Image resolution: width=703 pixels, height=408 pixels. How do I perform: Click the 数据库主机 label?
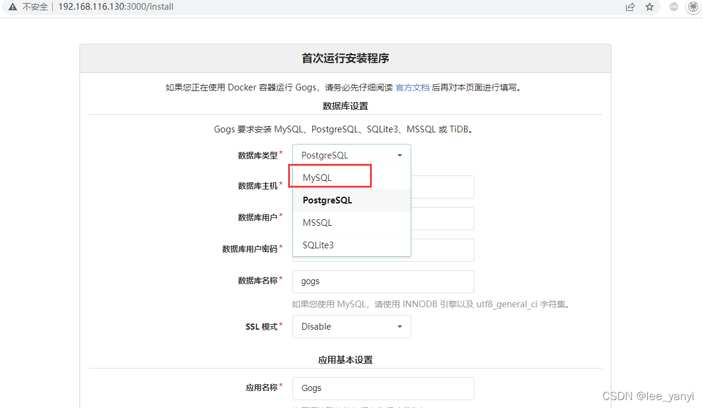[x=258, y=186]
